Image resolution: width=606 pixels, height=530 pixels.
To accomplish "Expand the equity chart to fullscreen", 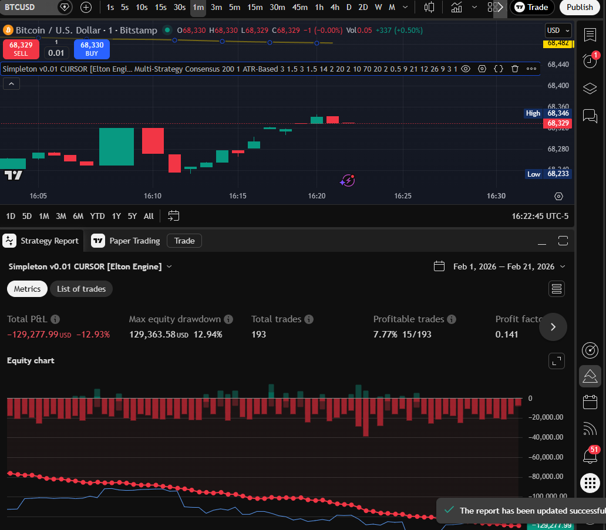I will click(x=556, y=361).
